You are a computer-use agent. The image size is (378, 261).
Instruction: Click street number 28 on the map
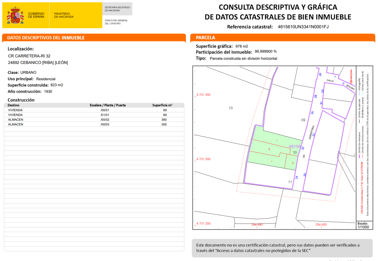316,96
